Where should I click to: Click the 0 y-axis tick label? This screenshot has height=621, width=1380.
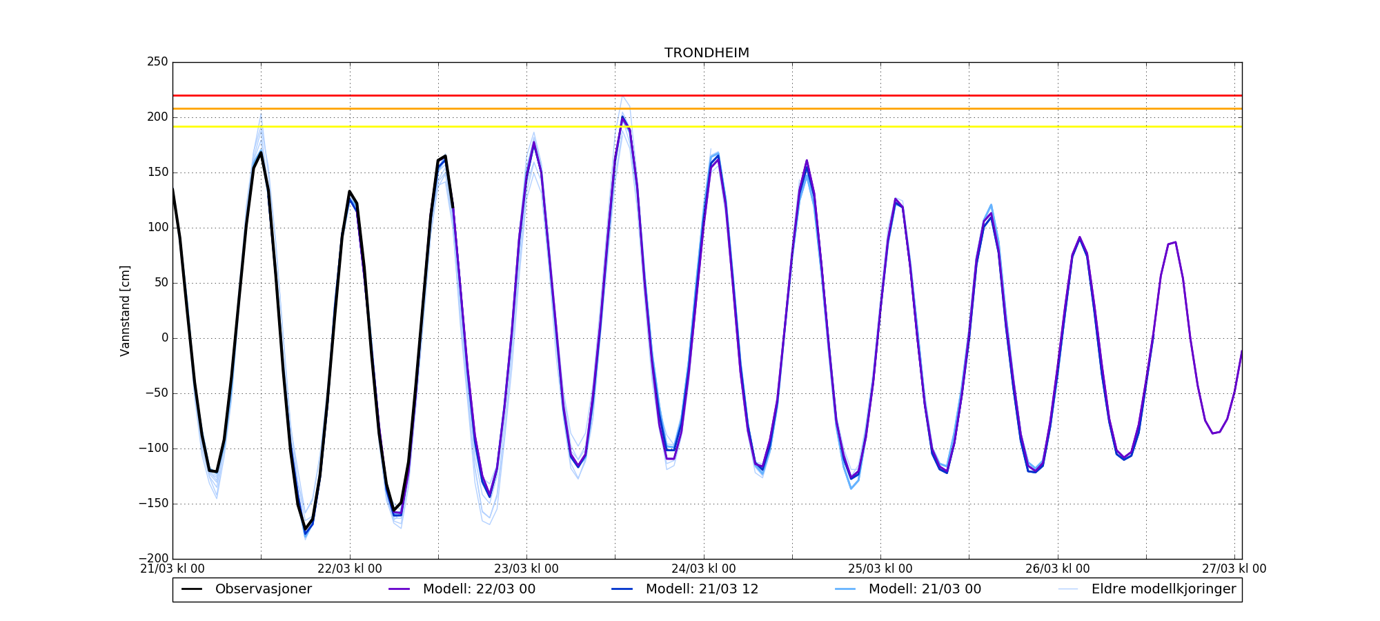pos(165,338)
